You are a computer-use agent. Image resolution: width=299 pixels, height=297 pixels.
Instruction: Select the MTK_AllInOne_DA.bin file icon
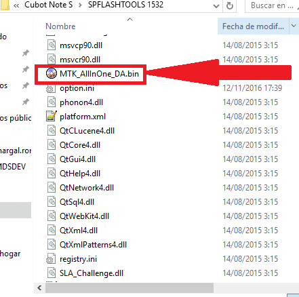52,73
